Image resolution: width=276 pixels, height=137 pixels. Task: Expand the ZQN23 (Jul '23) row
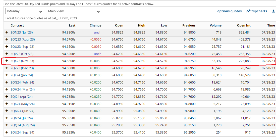[x=7, y=32]
